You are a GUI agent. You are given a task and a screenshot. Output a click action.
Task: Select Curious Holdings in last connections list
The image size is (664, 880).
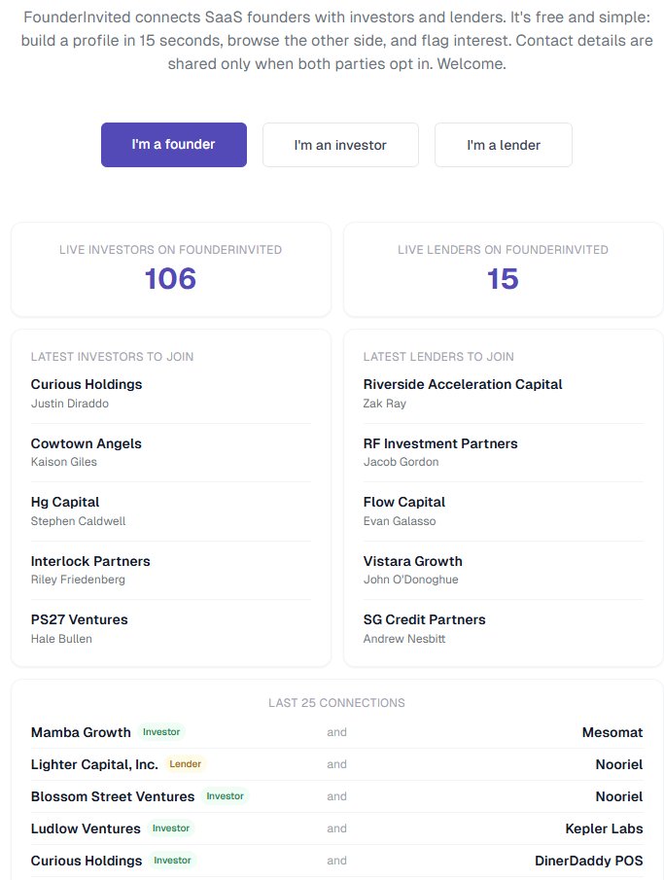pyautogui.click(x=87, y=861)
